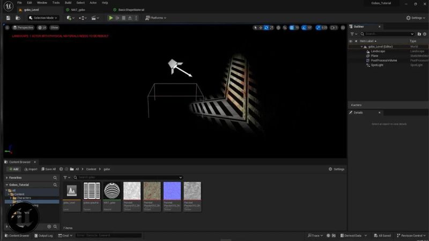Screen dimensions: 429x241
Task: Expand the Favorites section
Action: pos(7,178)
